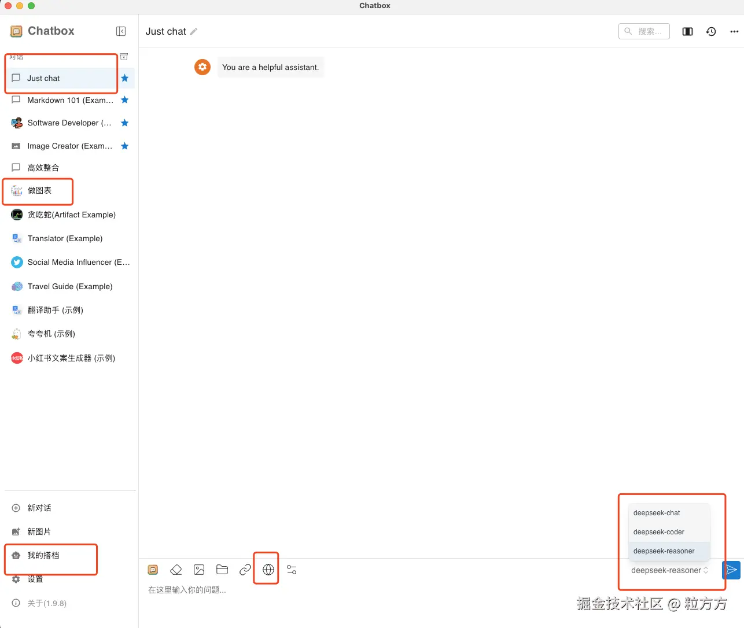Attach an image using the picture icon

coord(199,570)
